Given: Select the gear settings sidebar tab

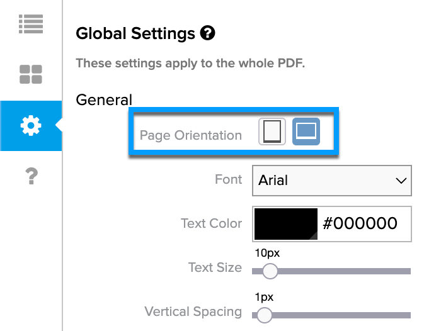Looking at the screenshot, I should tap(31, 126).
